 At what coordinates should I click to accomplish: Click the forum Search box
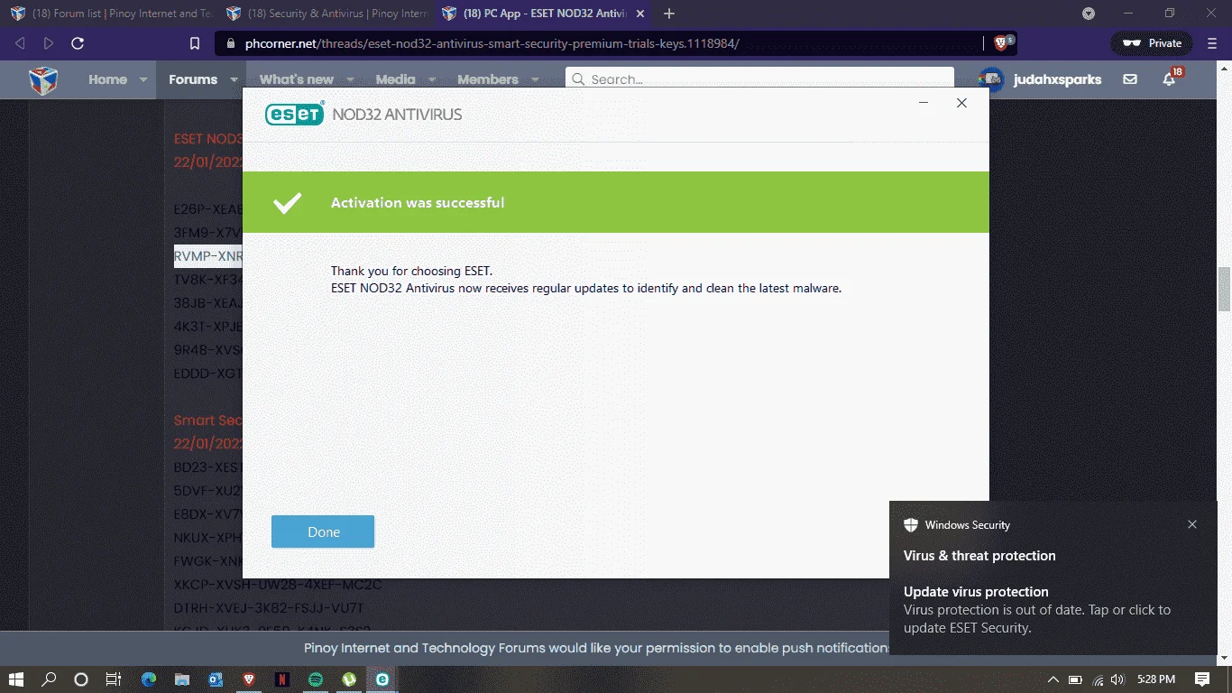click(x=759, y=79)
